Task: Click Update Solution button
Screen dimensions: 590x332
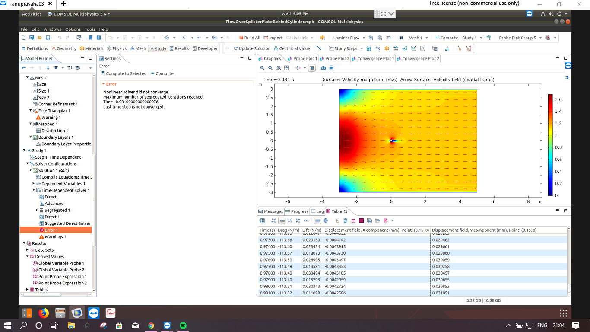Action: 251,48
